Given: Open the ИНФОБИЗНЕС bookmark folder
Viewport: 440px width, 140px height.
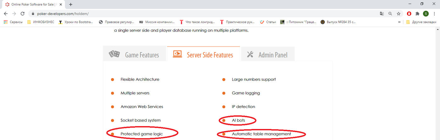Looking at the screenshot, I should [x=41, y=22].
